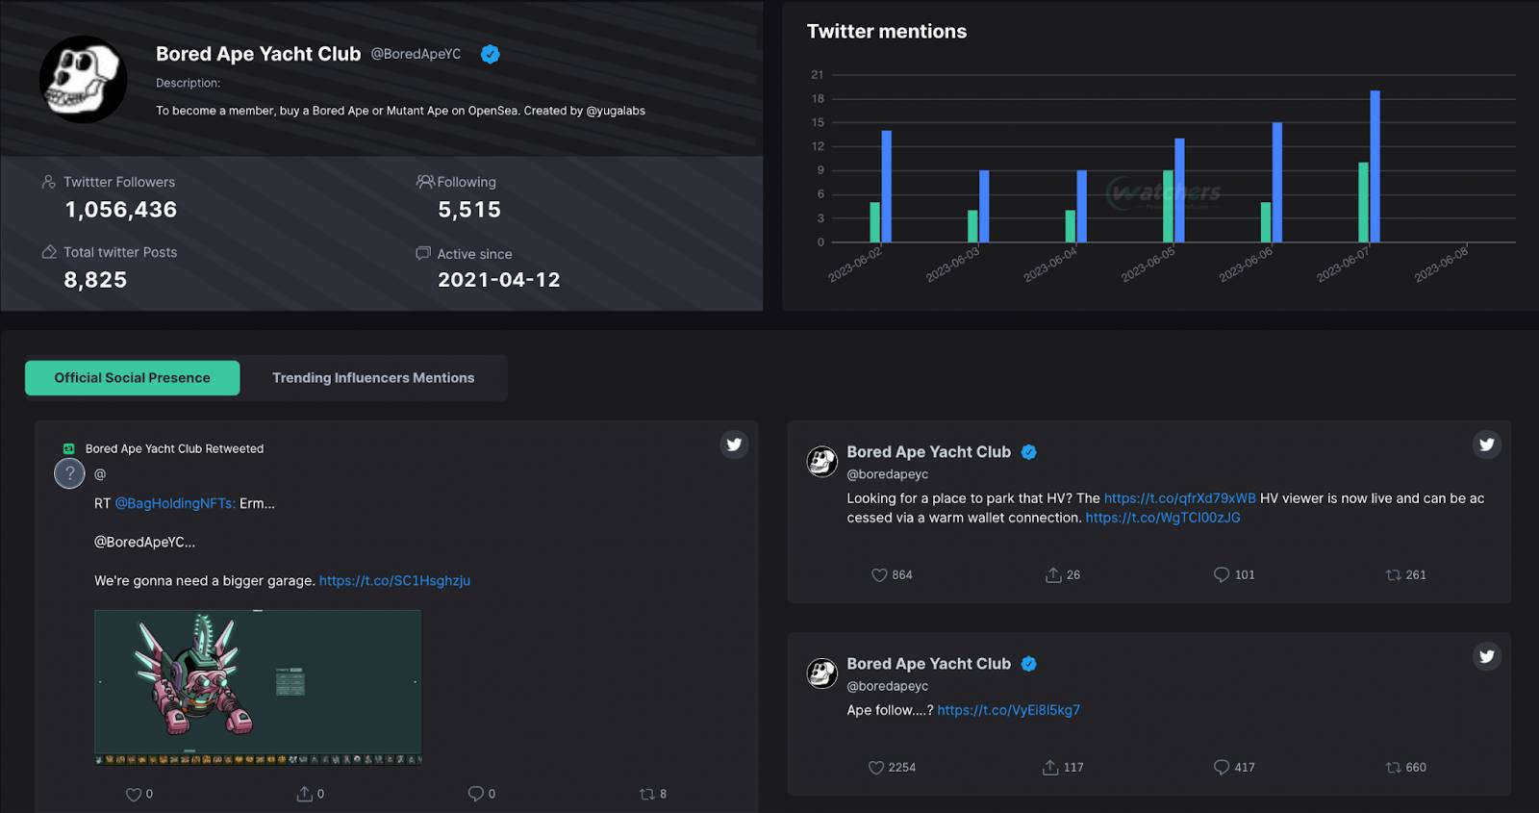Click the profile description mentioning @yugalabs
Screen dimensions: 1539x813
[x=401, y=111]
